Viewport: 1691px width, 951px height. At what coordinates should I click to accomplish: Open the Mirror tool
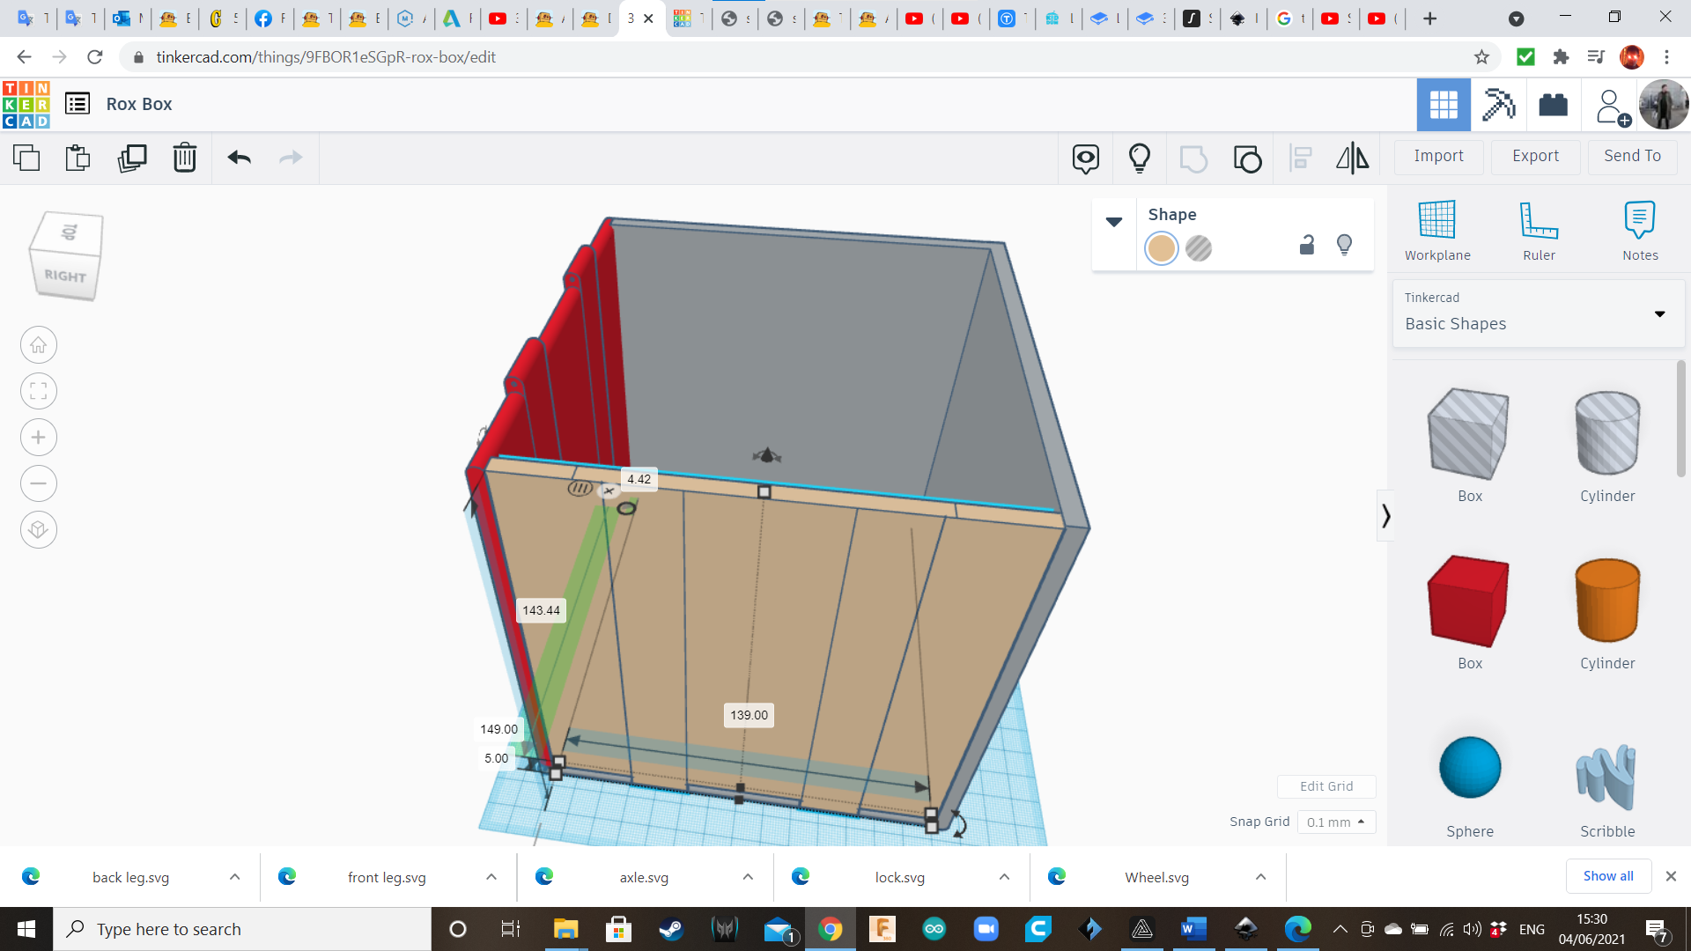pyautogui.click(x=1352, y=158)
